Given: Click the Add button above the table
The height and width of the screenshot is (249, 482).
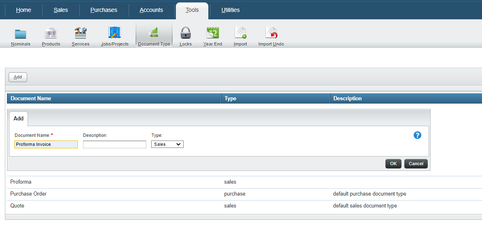Looking at the screenshot, I should coord(18,77).
